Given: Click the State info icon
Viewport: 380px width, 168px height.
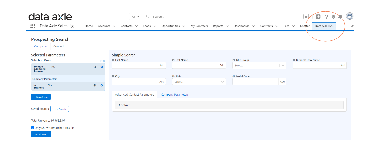Looking at the screenshot, I should 173,76.
